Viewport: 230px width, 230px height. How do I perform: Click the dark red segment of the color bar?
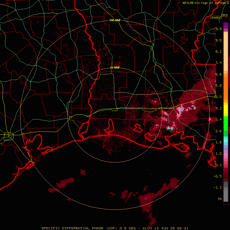226,175
